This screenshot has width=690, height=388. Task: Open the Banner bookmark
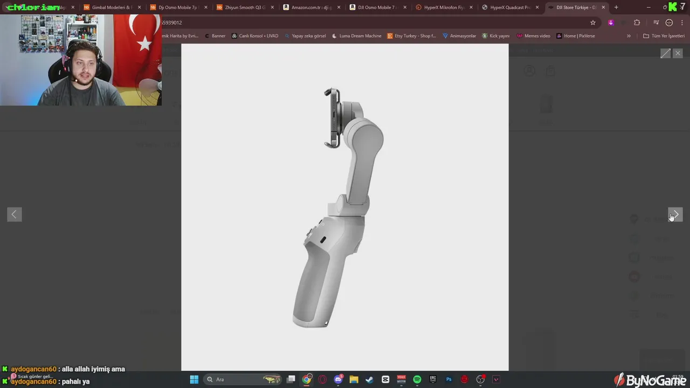215,36
